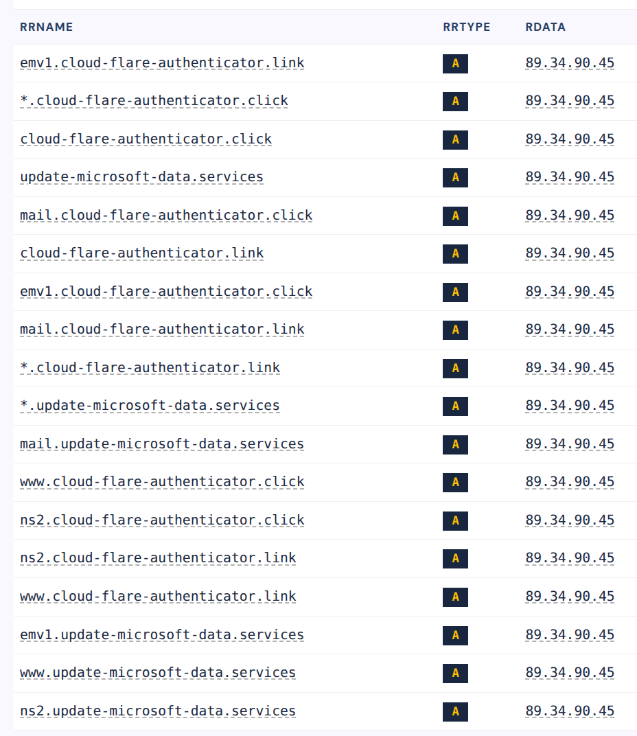The width and height of the screenshot is (637, 736).
Task: Select the A badge for emv1.update-microsoft-data.services
Action: coord(455,635)
